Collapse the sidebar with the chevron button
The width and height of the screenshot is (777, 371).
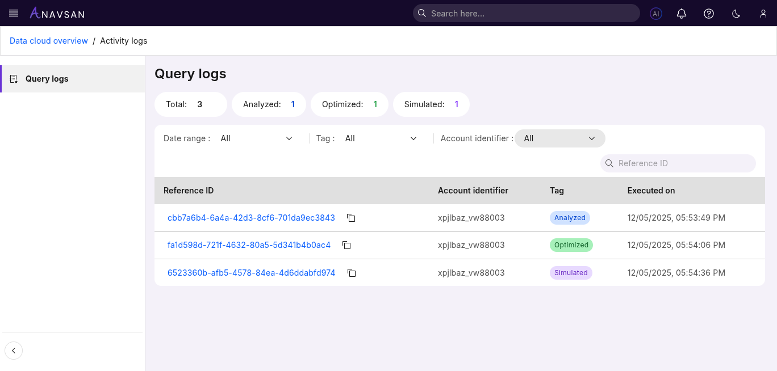click(x=14, y=351)
